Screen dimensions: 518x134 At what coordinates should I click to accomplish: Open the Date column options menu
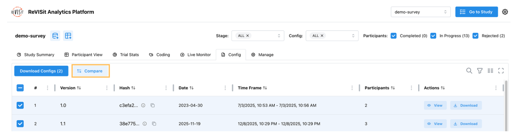pos(225,88)
